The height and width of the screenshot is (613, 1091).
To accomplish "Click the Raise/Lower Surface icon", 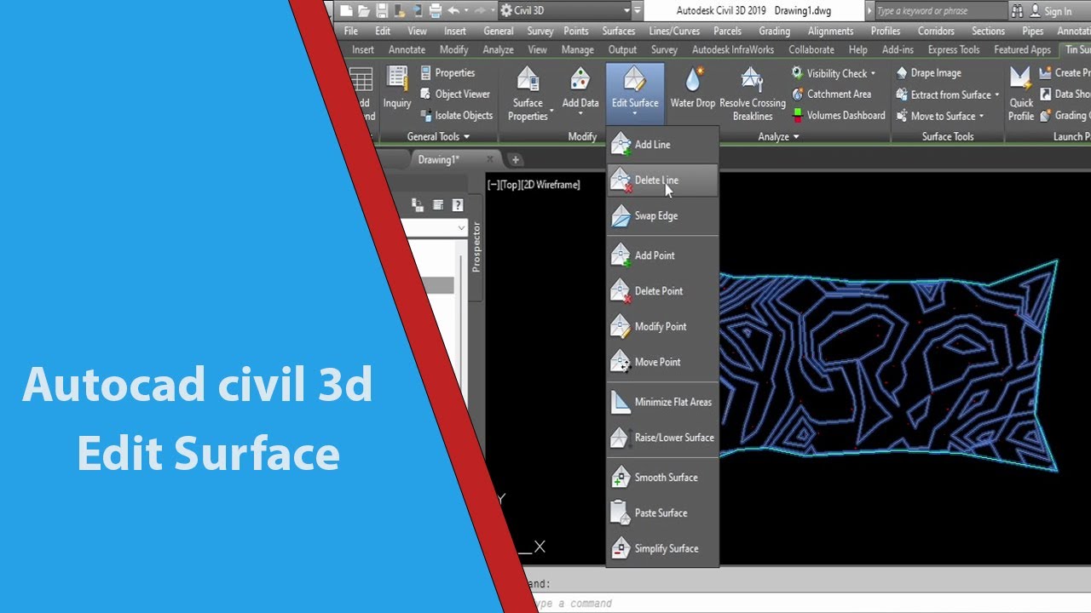I will click(x=621, y=438).
